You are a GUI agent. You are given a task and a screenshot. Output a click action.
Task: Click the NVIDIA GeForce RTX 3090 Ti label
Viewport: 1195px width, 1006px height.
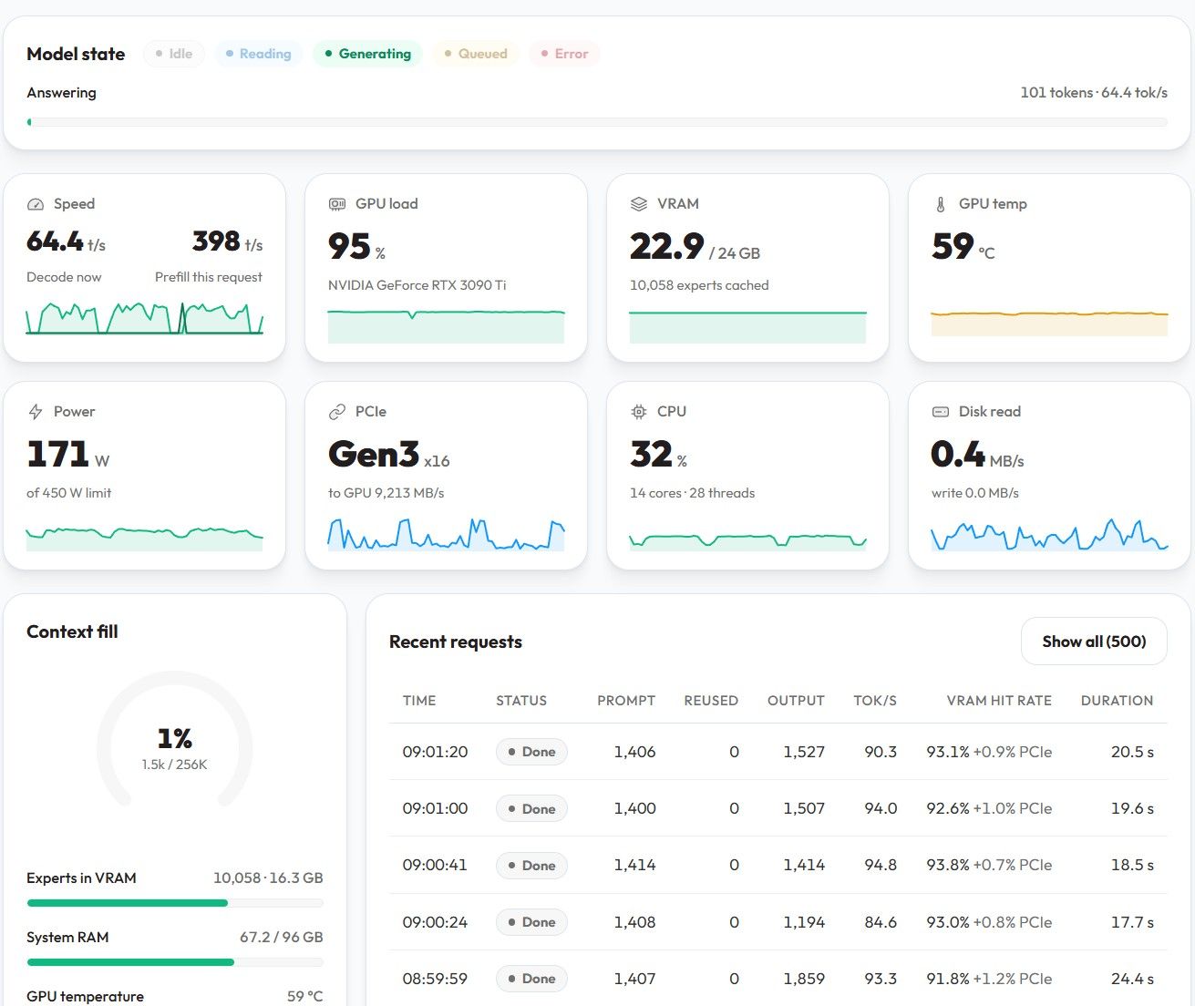click(x=417, y=285)
